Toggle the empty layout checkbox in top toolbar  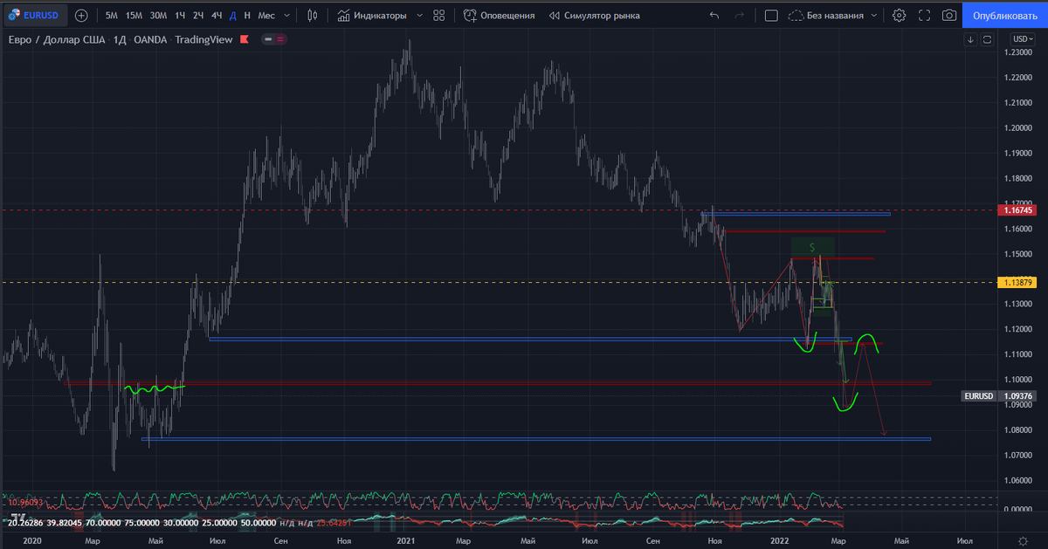[771, 15]
